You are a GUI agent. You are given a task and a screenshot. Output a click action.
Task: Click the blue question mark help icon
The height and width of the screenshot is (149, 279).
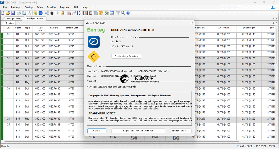[x=128, y=13]
